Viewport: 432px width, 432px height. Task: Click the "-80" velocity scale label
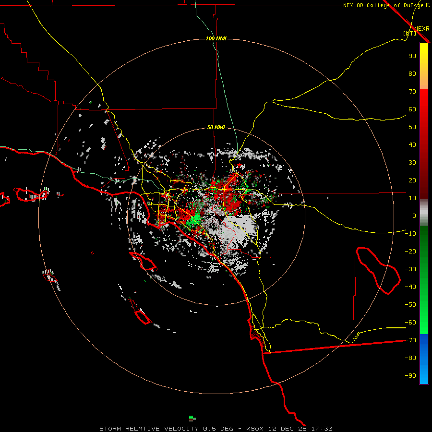(410, 358)
